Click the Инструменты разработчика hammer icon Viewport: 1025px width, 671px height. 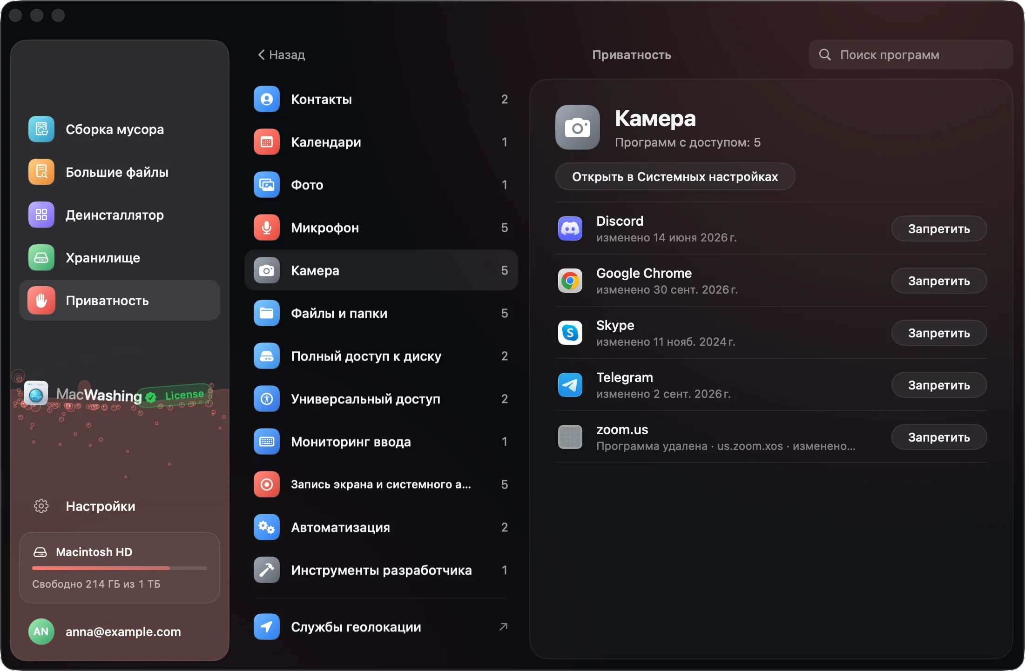[267, 570]
